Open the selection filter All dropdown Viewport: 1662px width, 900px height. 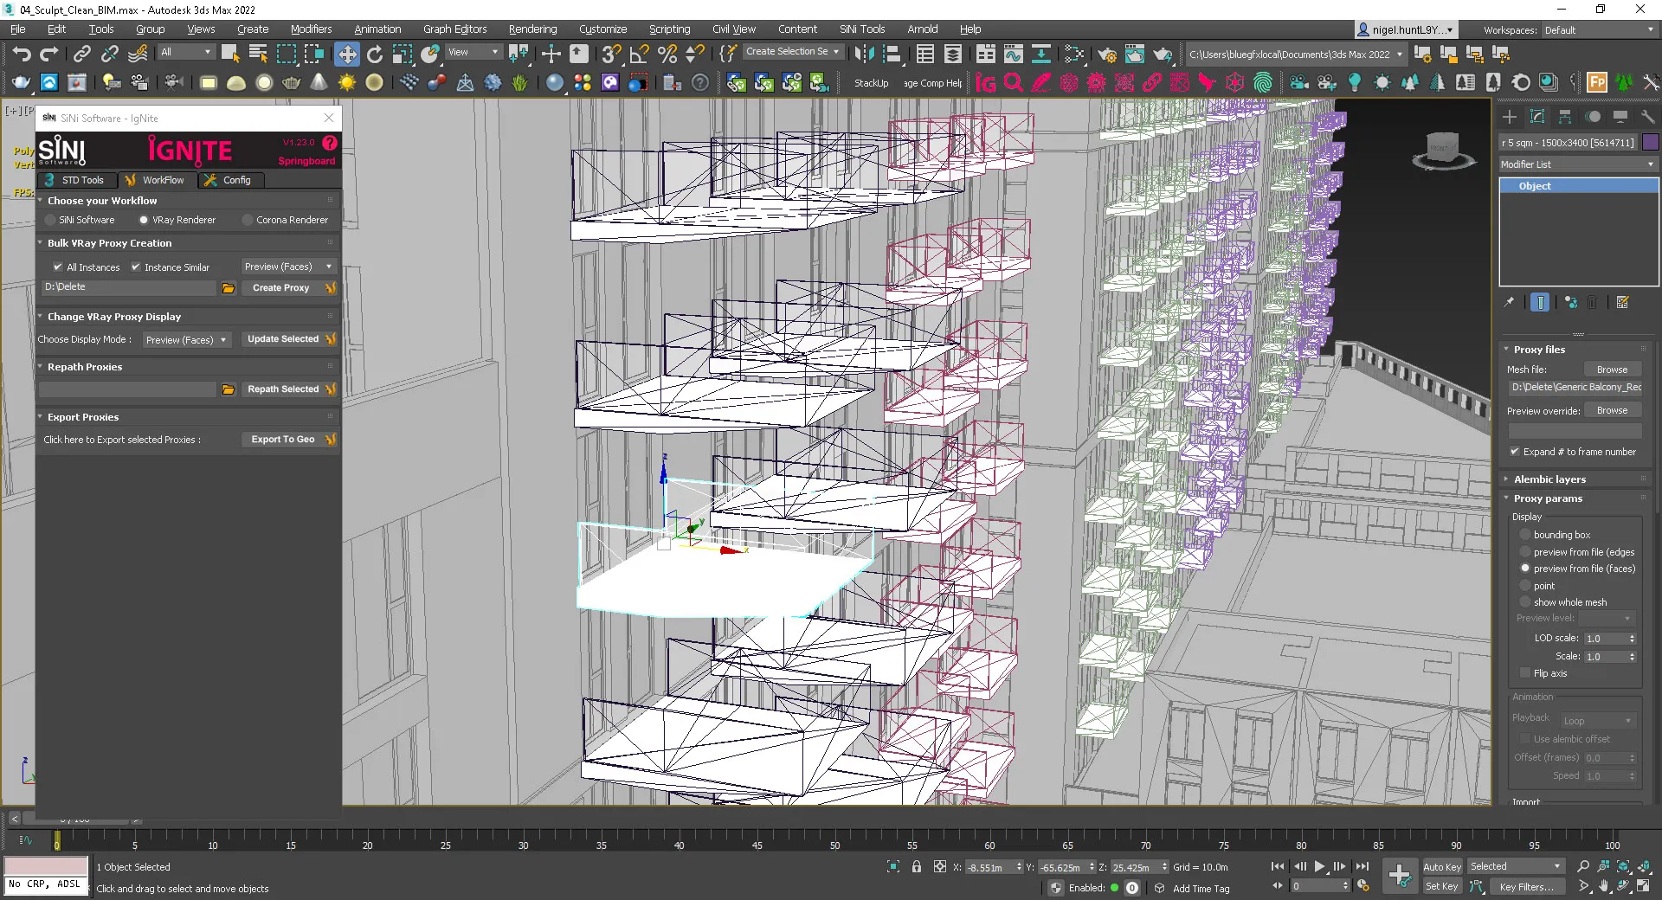185,52
